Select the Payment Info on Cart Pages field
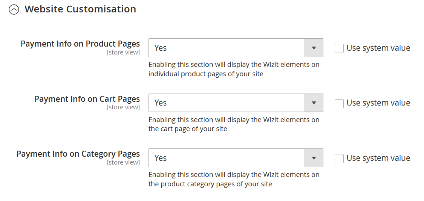 click(x=236, y=103)
